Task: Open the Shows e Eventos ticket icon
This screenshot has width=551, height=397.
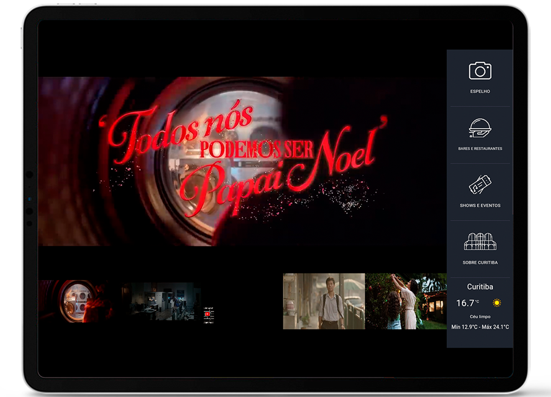Action: coord(480,185)
